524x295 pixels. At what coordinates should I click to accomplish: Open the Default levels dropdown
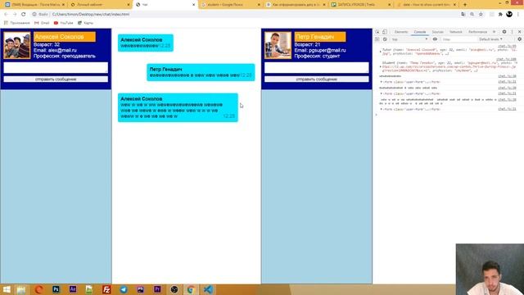490,39
